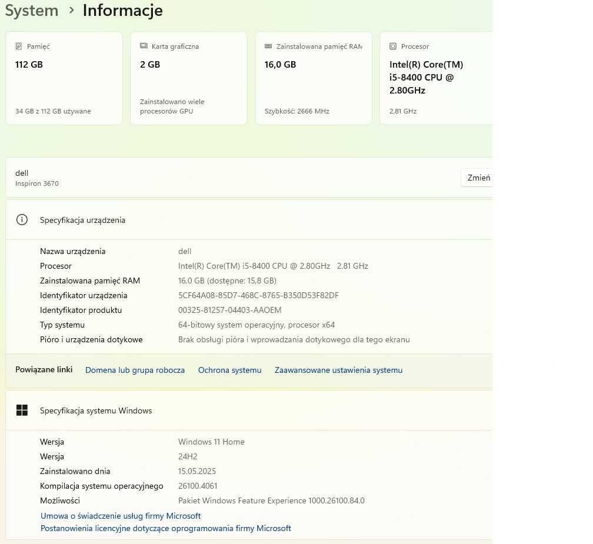
Task: Click the Informacje page heading
Action: (x=122, y=10)
